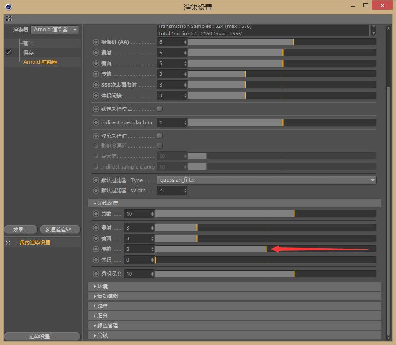The image size is (396, 345).
Task: Expand the 高级 section
Action: (x=234, y=335)
